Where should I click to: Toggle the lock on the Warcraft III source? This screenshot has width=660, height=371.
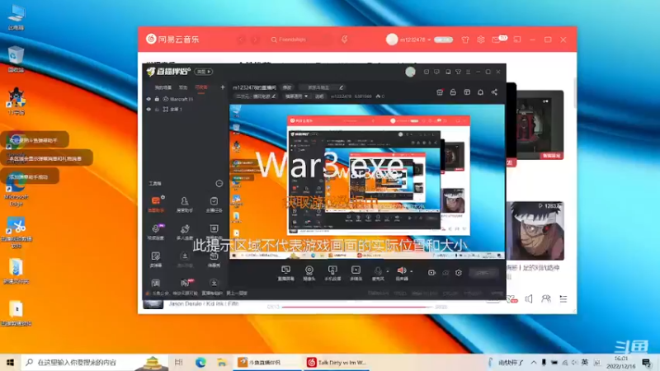pyautogui.click(x=157, y=99)
